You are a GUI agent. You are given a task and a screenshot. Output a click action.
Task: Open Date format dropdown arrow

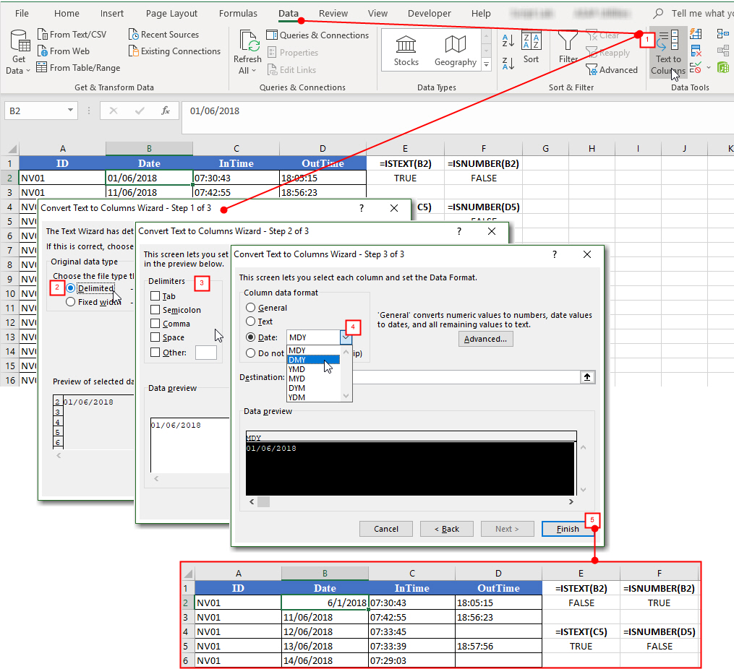pos(346,337)
